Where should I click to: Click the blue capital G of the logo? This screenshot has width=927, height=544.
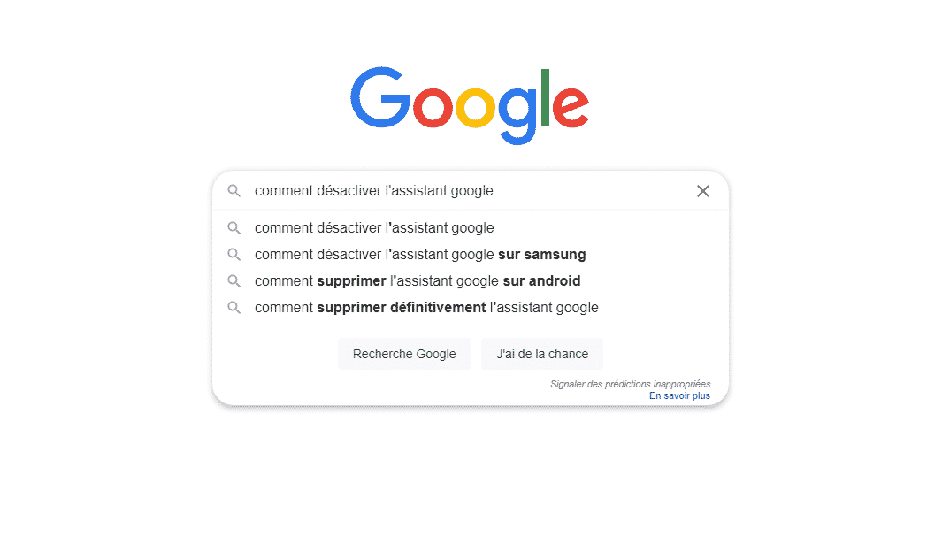[380, 97]
